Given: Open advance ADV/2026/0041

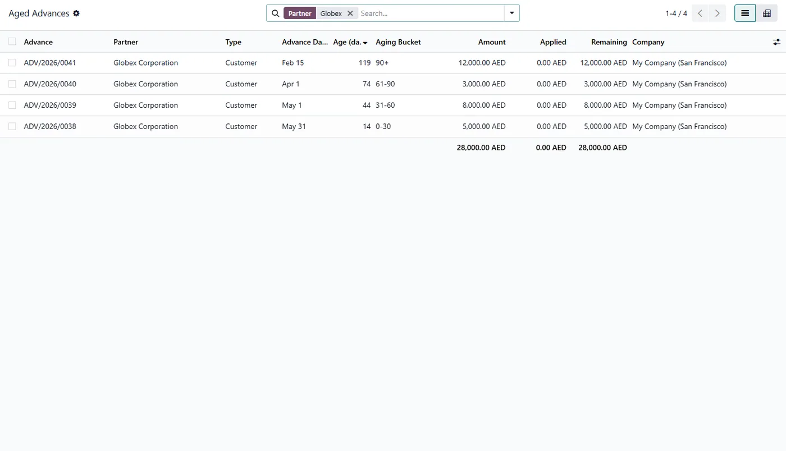Looking at the screenshot, I should coord(50,63).
